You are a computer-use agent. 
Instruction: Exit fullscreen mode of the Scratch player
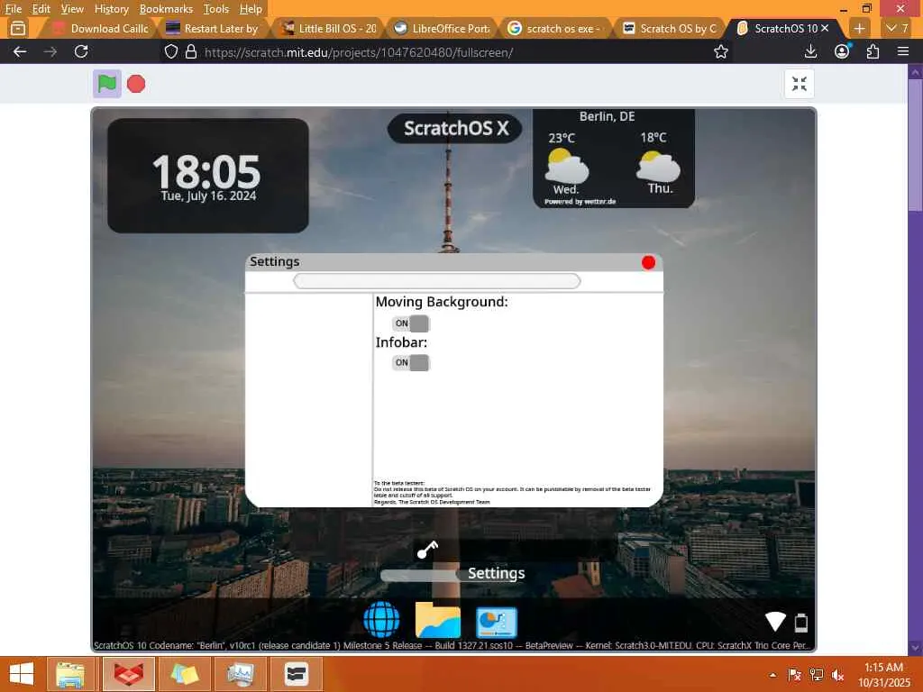coord(799,84)
